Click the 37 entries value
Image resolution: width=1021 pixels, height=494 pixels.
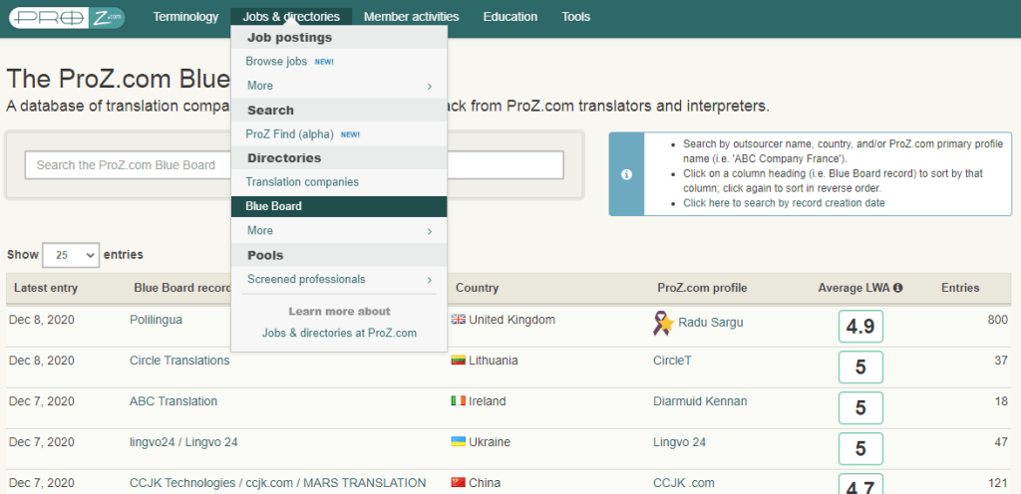pos(1001,361)
